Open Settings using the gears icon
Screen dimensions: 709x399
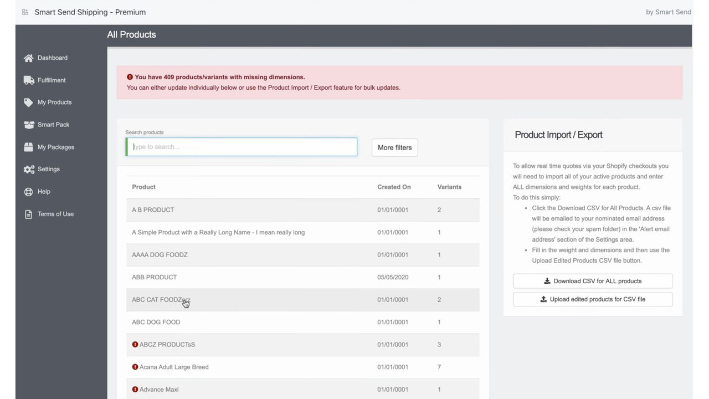pos(29,169)
